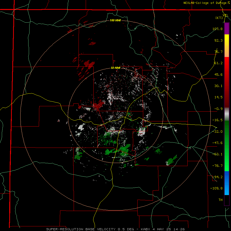The image size is (231, 231).
Task: Click the 100 NMI range ring label
Action: coord(115,20)
